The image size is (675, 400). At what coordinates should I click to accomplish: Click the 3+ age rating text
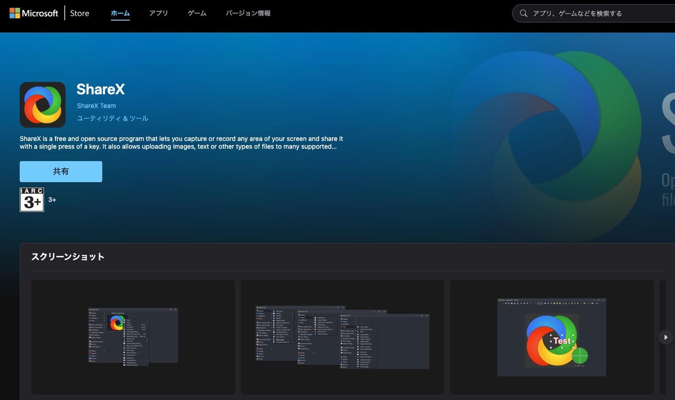[x=52, y=200]
